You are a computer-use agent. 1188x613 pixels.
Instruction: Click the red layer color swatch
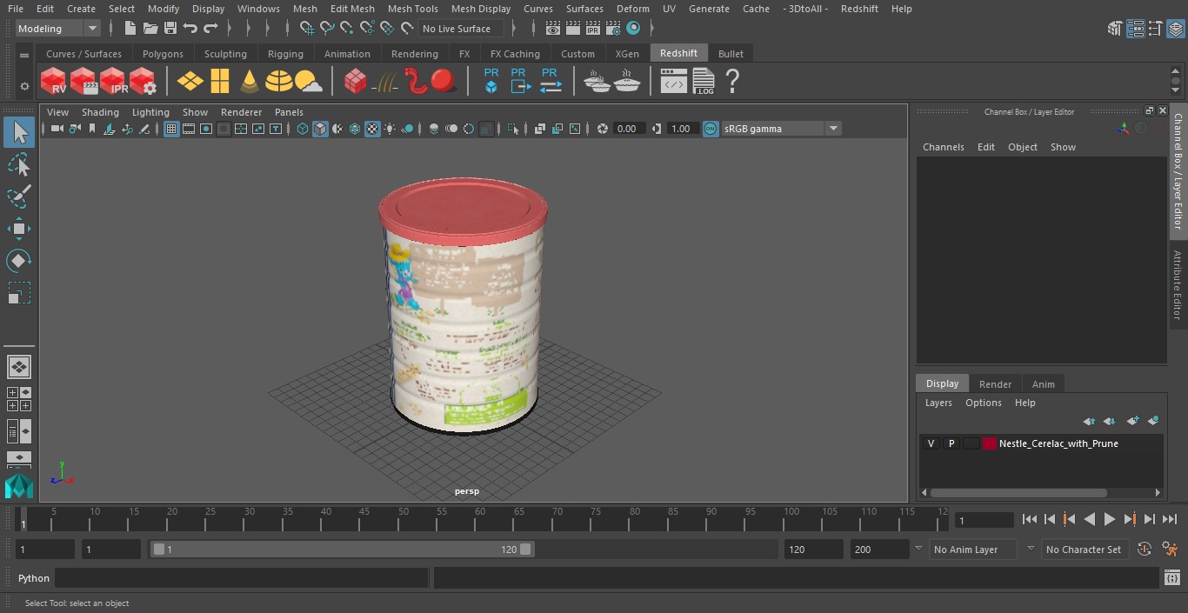click(989, 443)
